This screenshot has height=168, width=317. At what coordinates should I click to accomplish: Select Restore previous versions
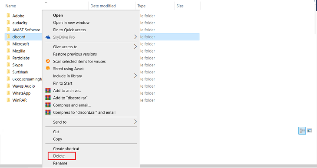click(x=75, y=54)
